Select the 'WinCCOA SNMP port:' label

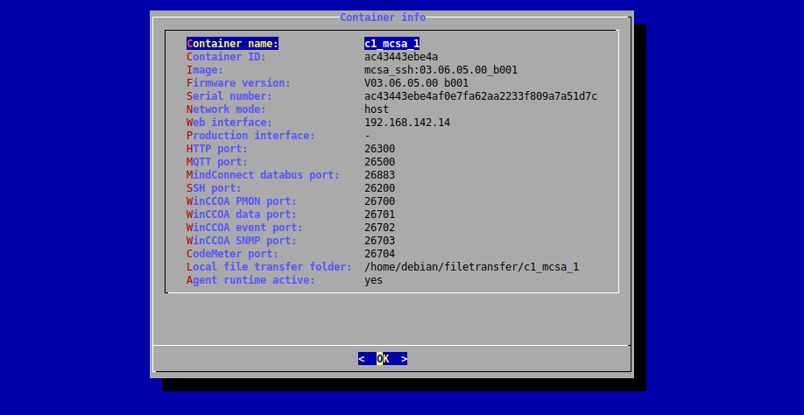click(242, 241)
